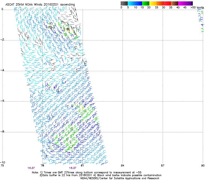Click the '-8' latitude axis label
The width and height of the screenshot is (205, 180).
pyautogui.click(x=2, y=131)
